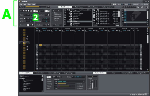Set Track 01 state to Mute
The width and height of the screenshot is (150, 96).
click(59, 77)
